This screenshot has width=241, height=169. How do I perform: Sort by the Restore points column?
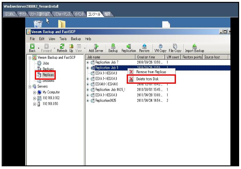point(192,57)
